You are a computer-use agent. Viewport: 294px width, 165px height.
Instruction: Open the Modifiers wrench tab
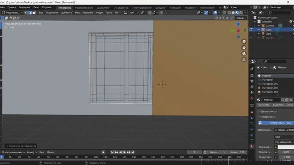click(252, 118)
